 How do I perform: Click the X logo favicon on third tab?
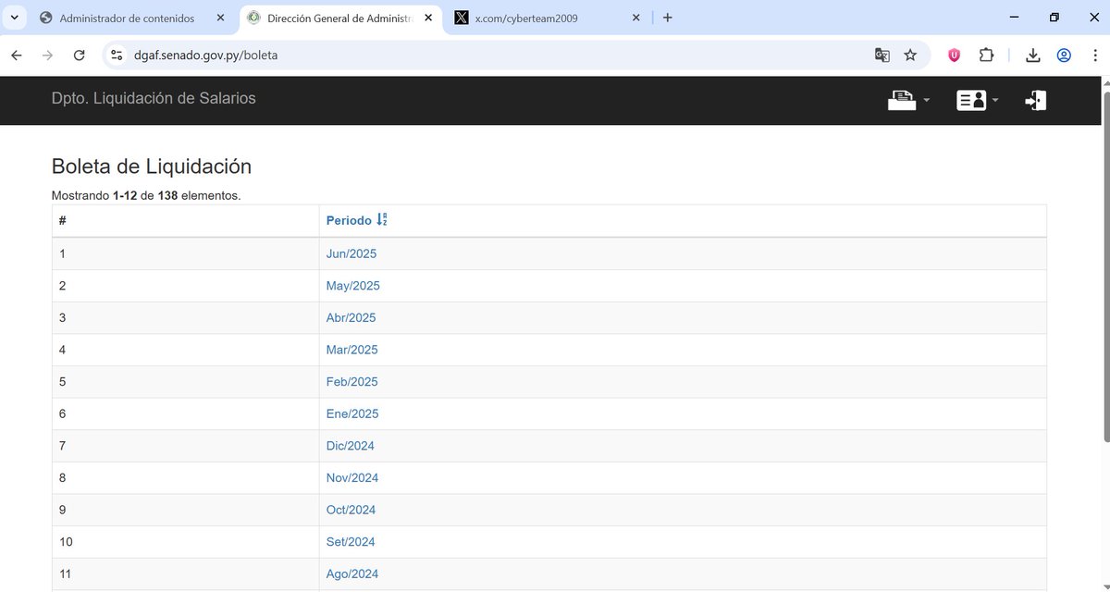point(461,18)
